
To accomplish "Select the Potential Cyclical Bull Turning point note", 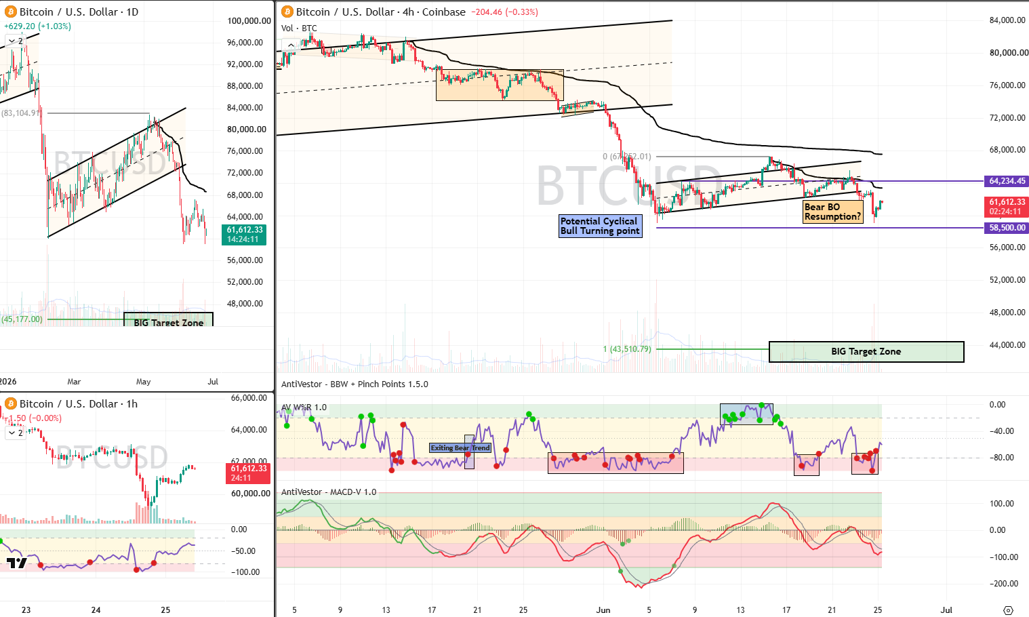I will pyautogui.click(x=600, y=226).
